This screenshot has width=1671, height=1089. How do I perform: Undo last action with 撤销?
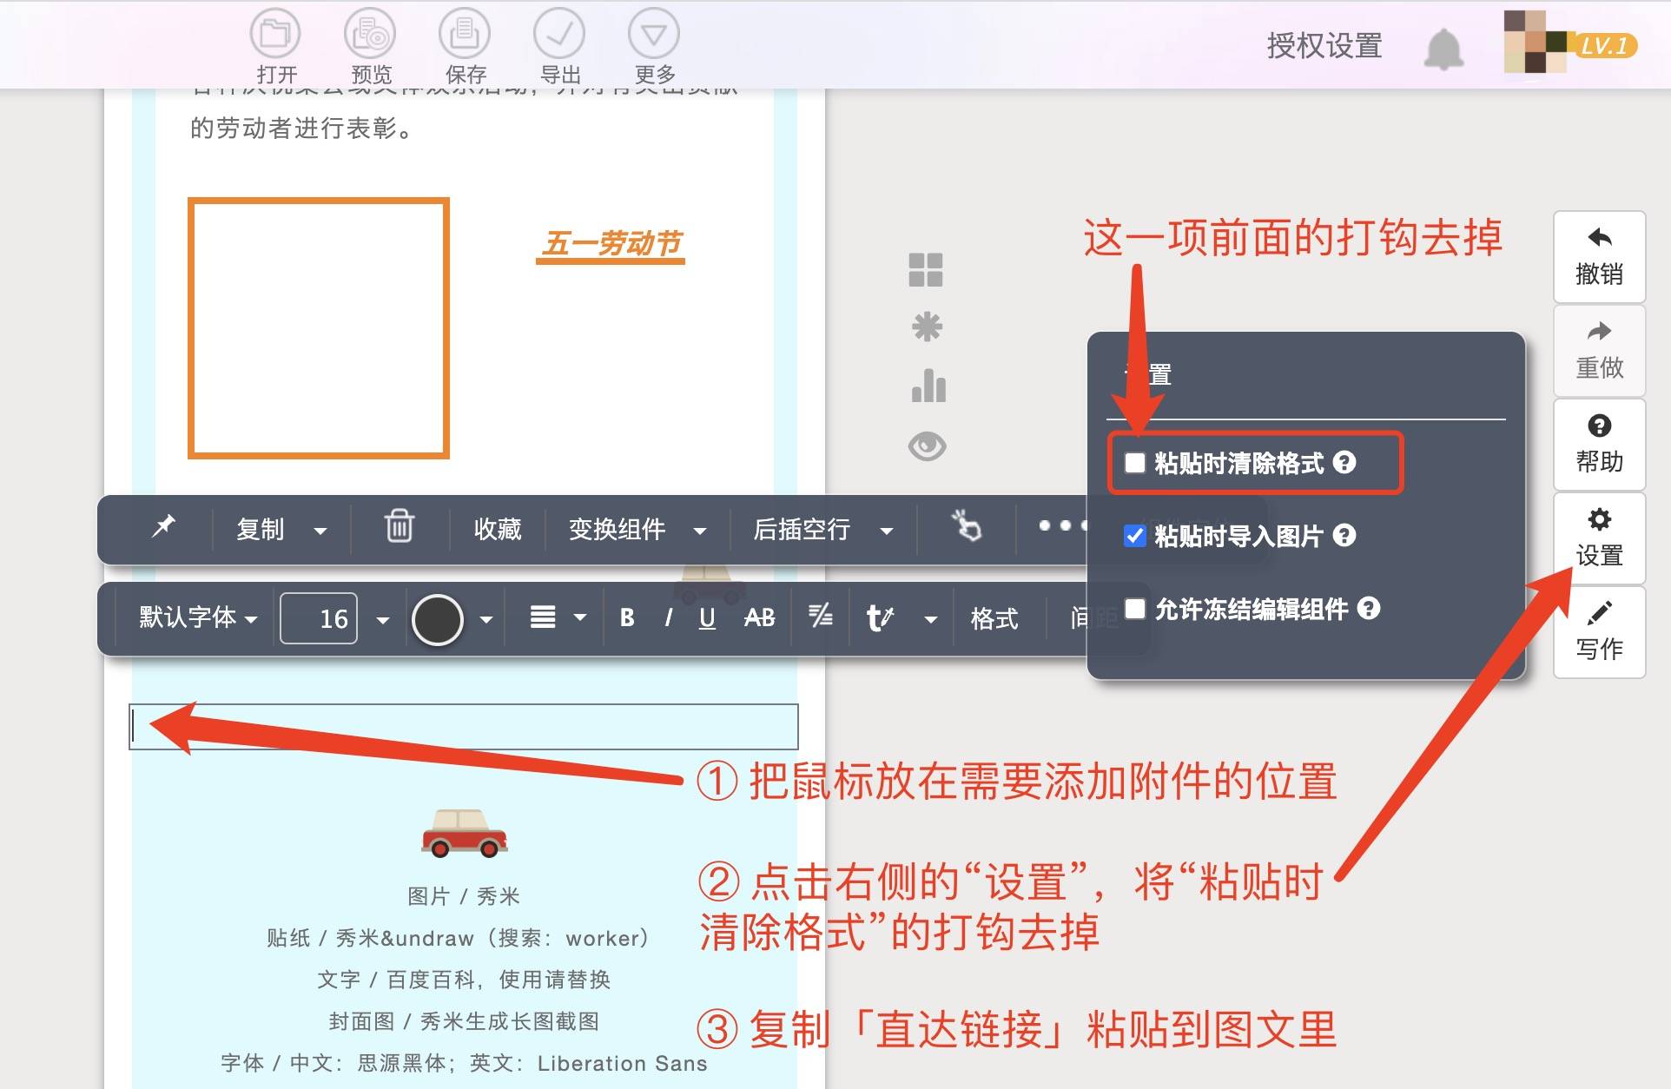click(x=1598, y=258)
